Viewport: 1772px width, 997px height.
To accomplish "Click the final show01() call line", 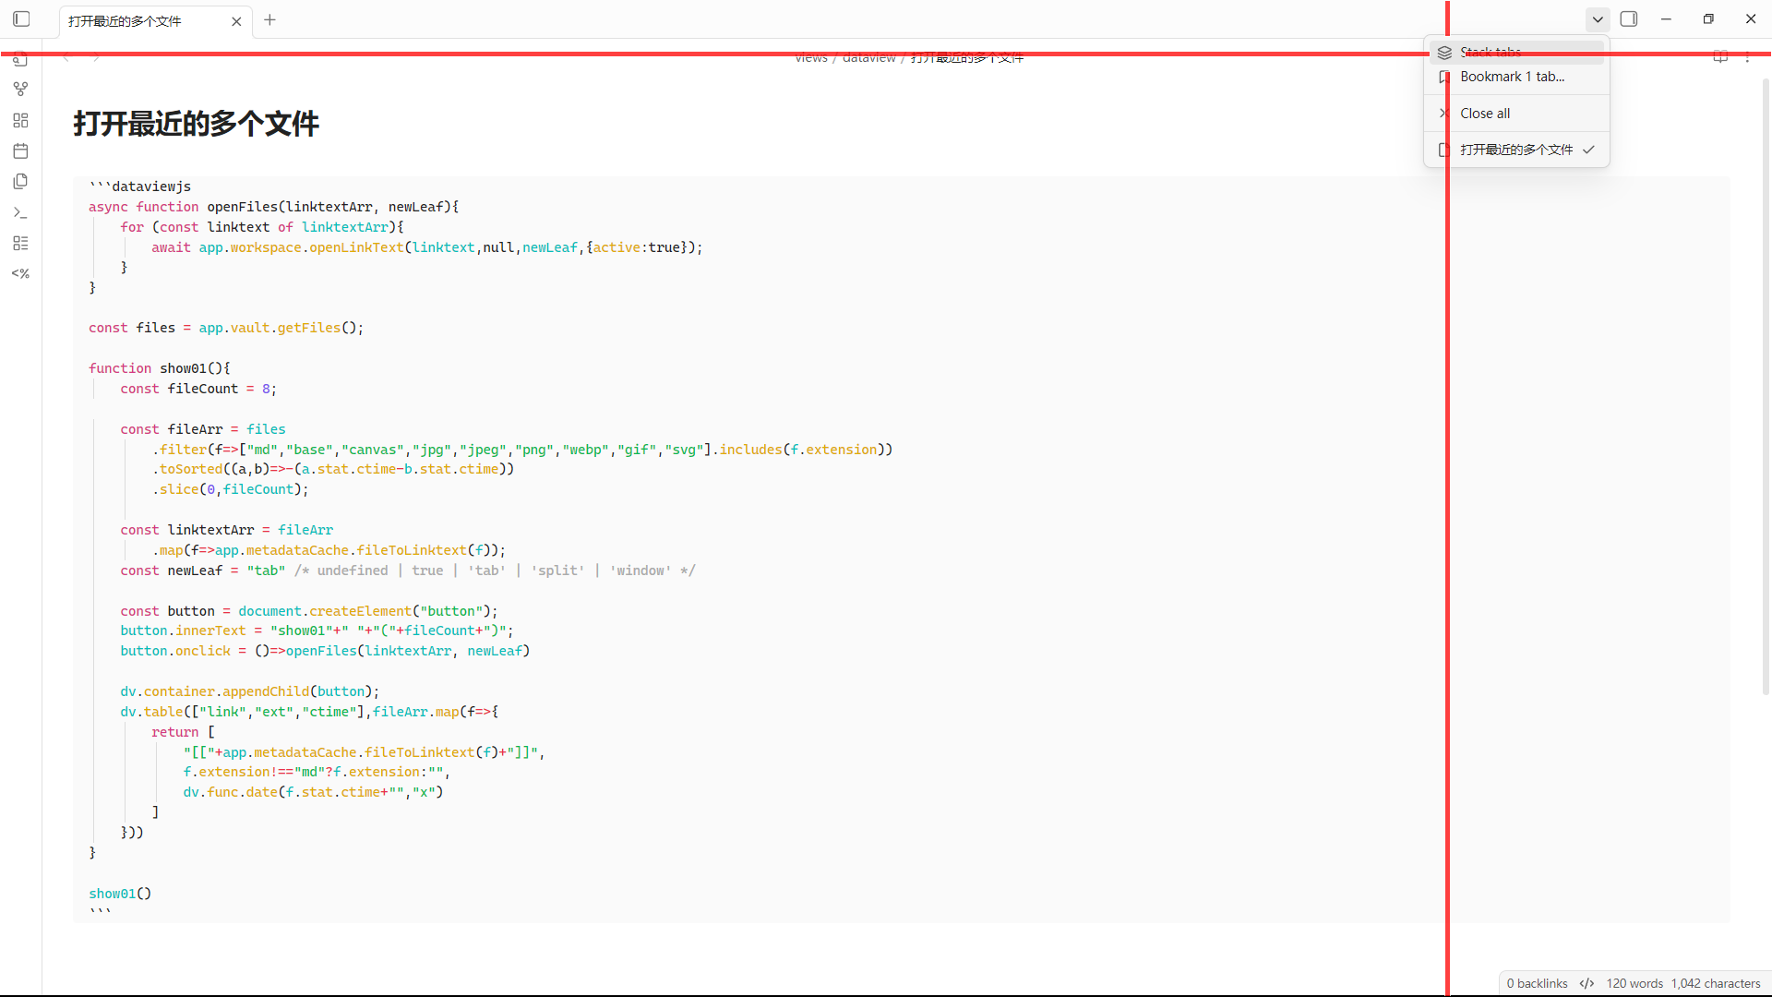I will (120, 894).
